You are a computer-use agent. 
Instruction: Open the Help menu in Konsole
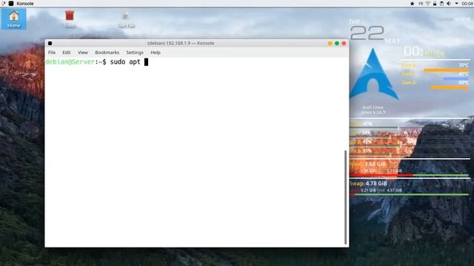point(156,52)
